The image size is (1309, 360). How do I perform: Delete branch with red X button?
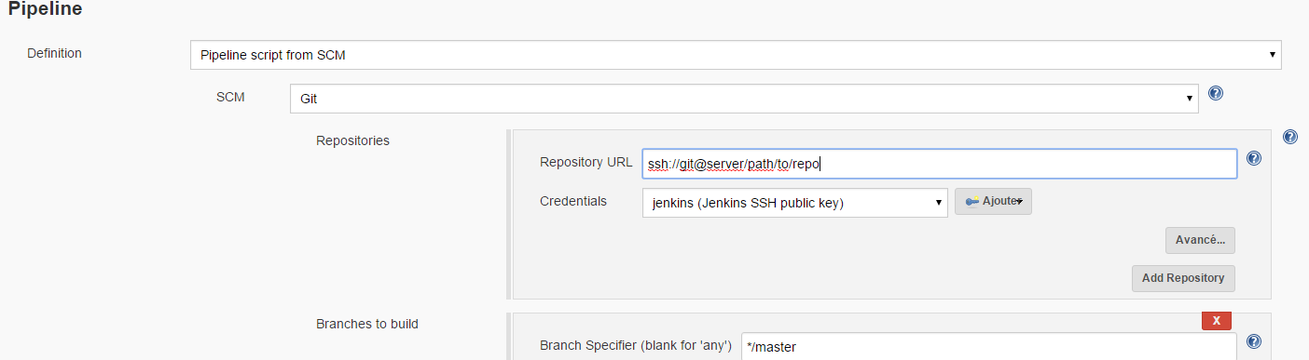(1217, 321)
